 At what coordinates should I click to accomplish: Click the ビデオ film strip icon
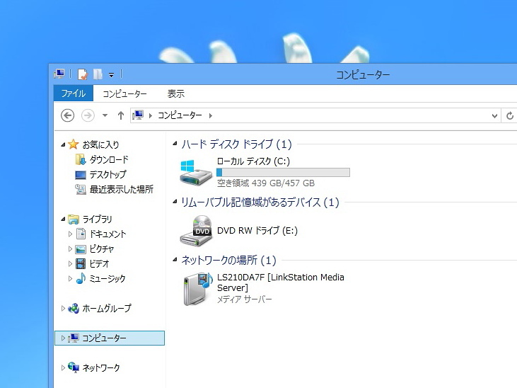tap(81, 263)
